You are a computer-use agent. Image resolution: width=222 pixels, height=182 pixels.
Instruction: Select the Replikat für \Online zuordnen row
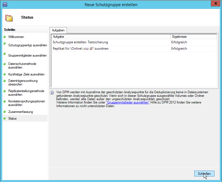(x=80, y=49)
